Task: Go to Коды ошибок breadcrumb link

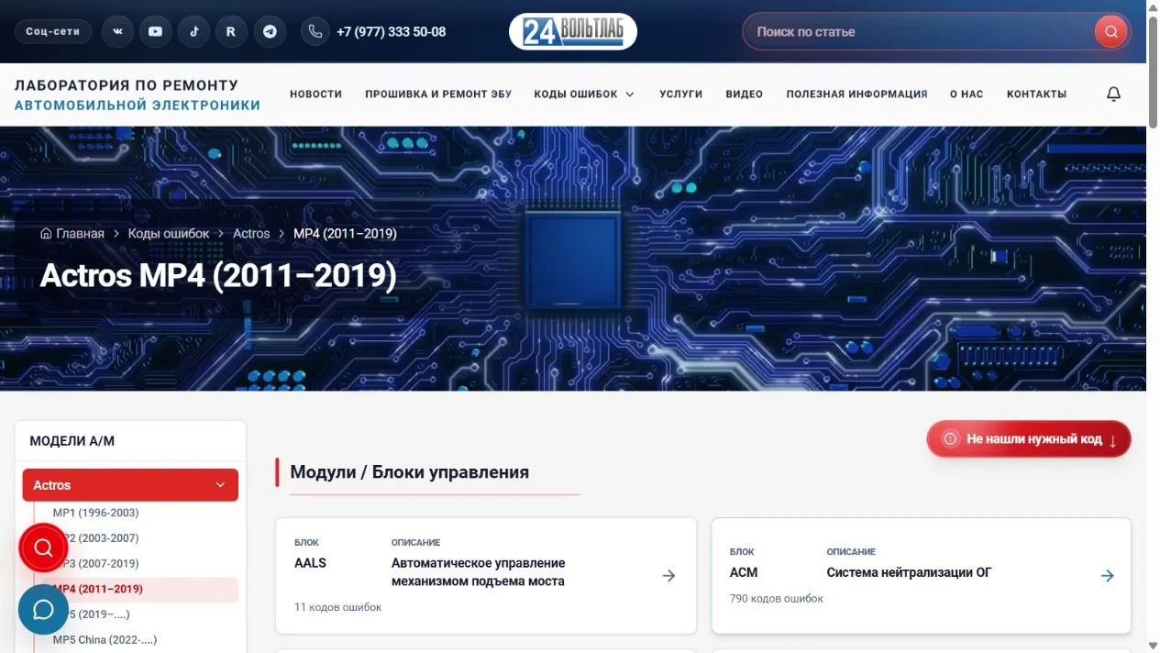Action: click(169, 234)
